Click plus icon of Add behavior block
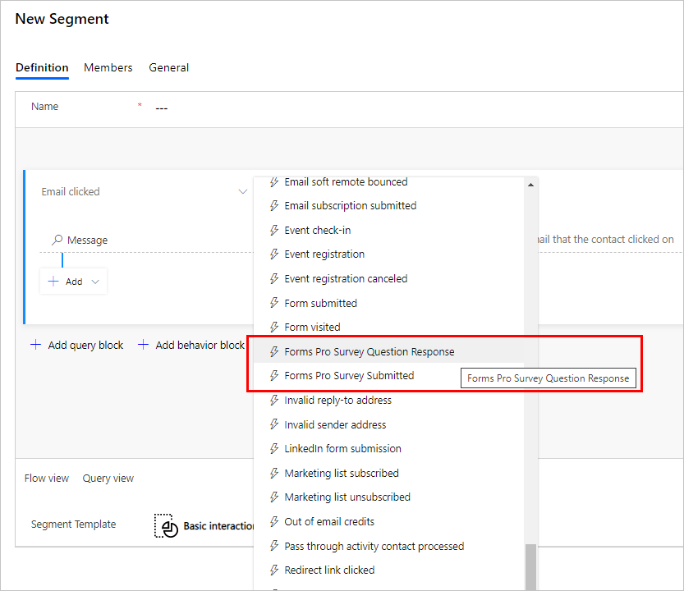This screenshot has width=684, height=591. [143, 345]
